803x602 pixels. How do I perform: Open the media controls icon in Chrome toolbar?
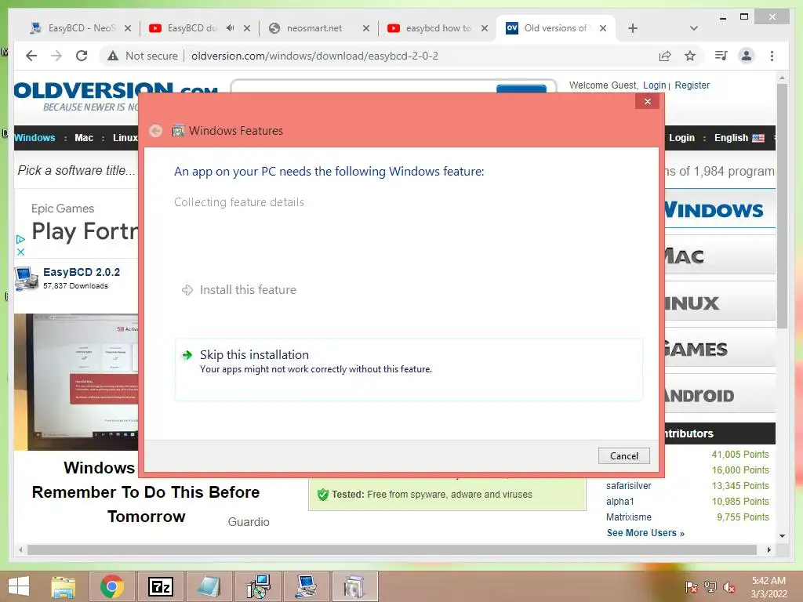click(x=721, y=56)
